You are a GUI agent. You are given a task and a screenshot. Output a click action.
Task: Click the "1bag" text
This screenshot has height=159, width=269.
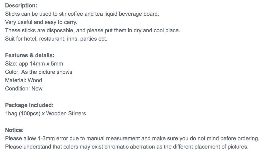point(11,113)
